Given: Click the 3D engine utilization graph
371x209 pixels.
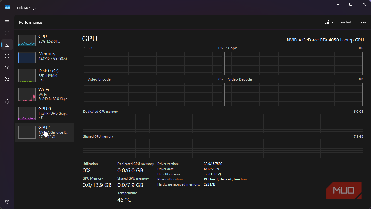Looking at the screenshot, I should [x=153, y=63].
